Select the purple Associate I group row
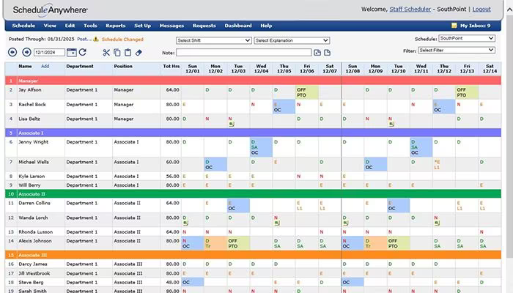This screenshot has height=293, width=513. click(253, 133)
